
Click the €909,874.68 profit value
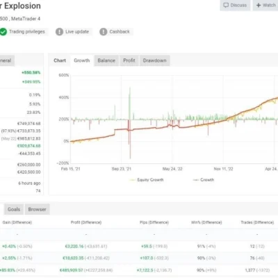pos(28,146)
